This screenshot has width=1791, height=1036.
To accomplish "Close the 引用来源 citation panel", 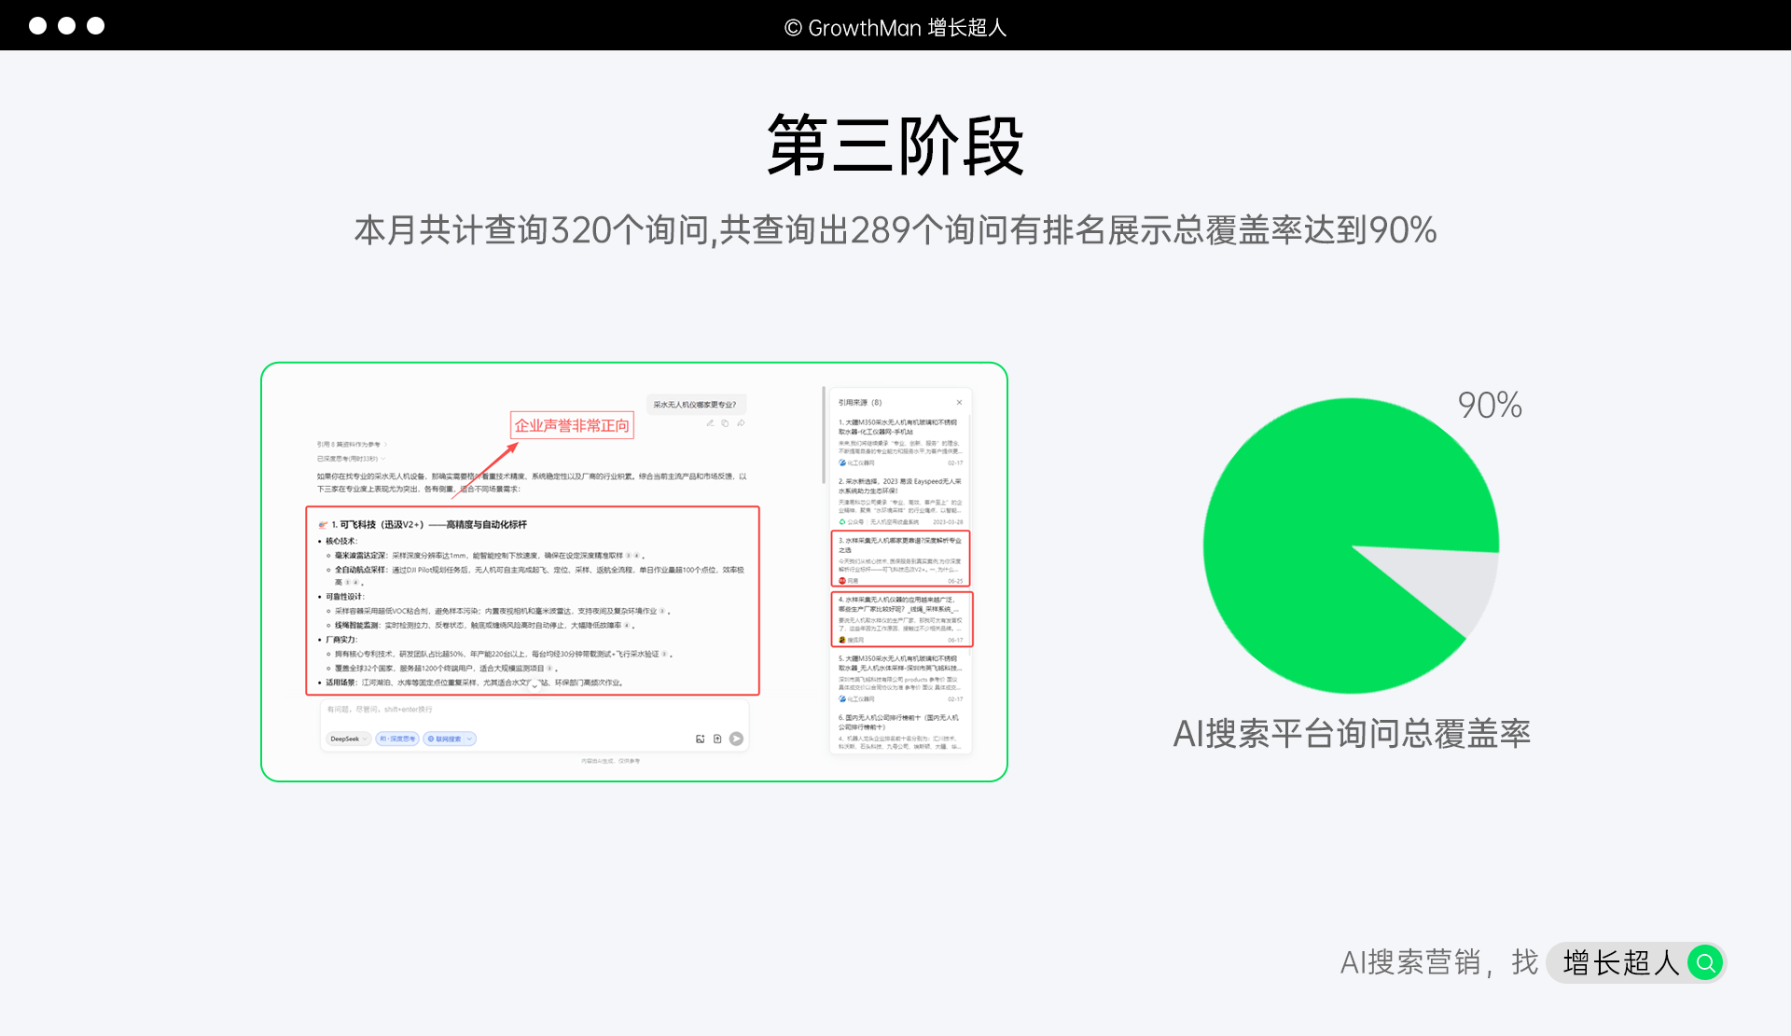I will pyautogui.click(x=959, y=403).
